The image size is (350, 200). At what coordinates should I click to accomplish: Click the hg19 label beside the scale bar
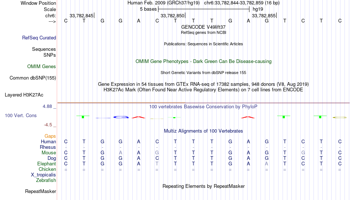coord(258,9)
